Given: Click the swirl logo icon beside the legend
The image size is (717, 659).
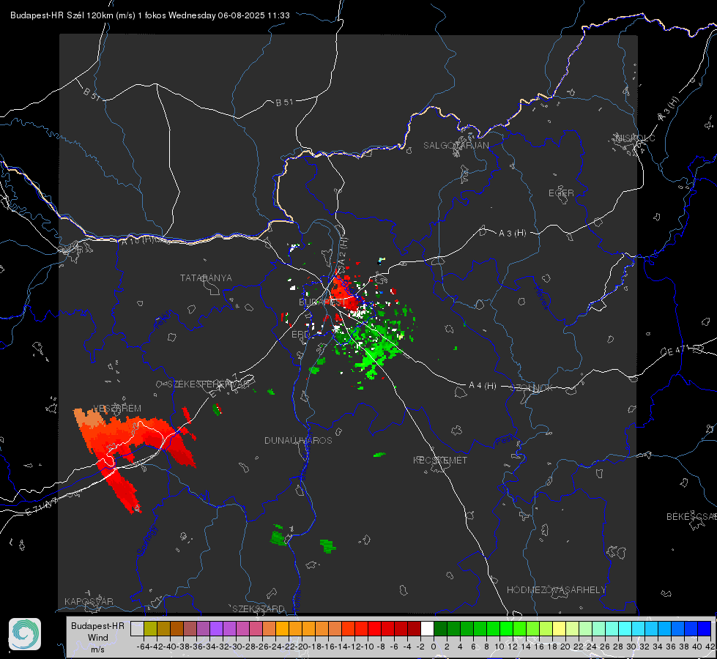Looking at the screenshot, I should click(25, 634).
